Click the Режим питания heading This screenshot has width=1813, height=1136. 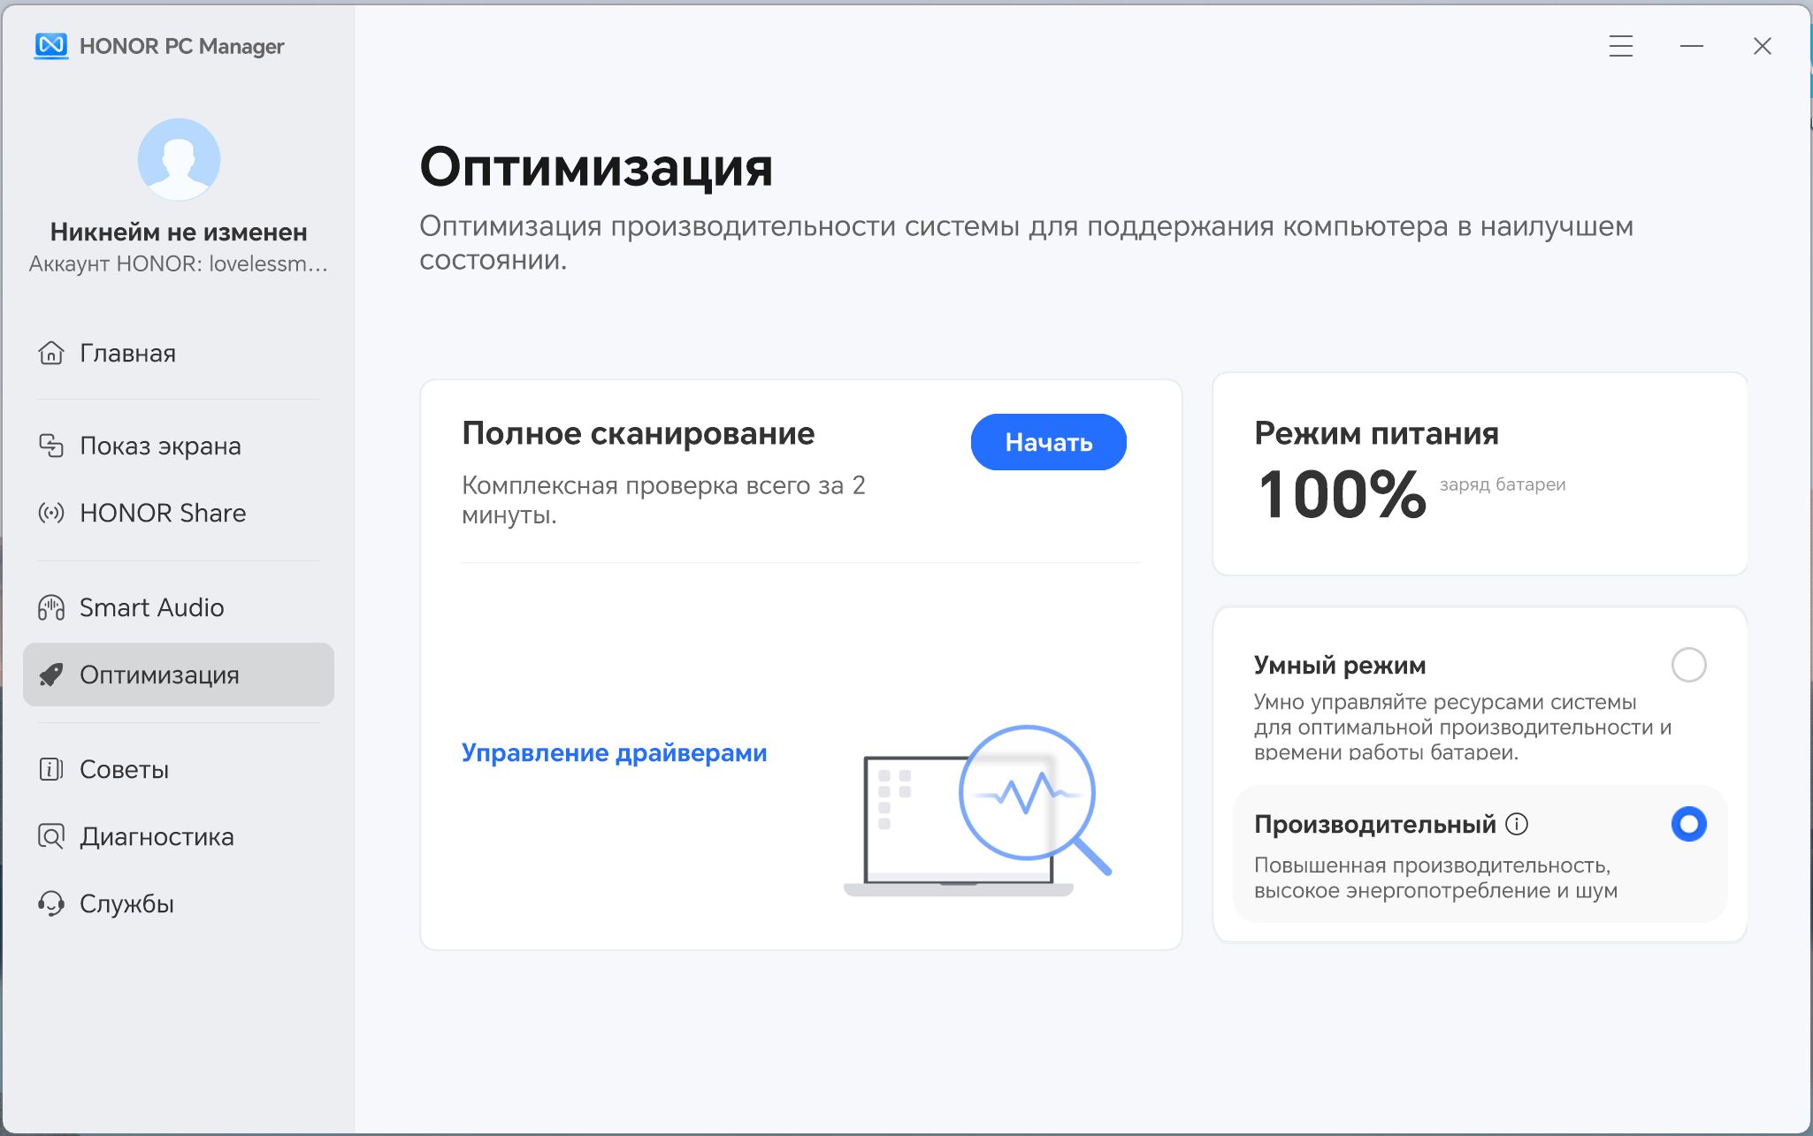(1376, 433)
